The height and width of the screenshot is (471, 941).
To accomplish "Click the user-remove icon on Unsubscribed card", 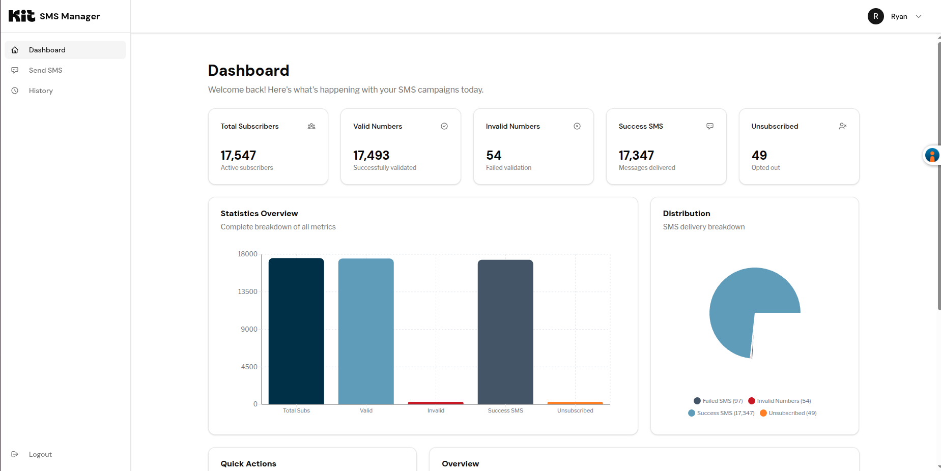I will coord(843,126).
